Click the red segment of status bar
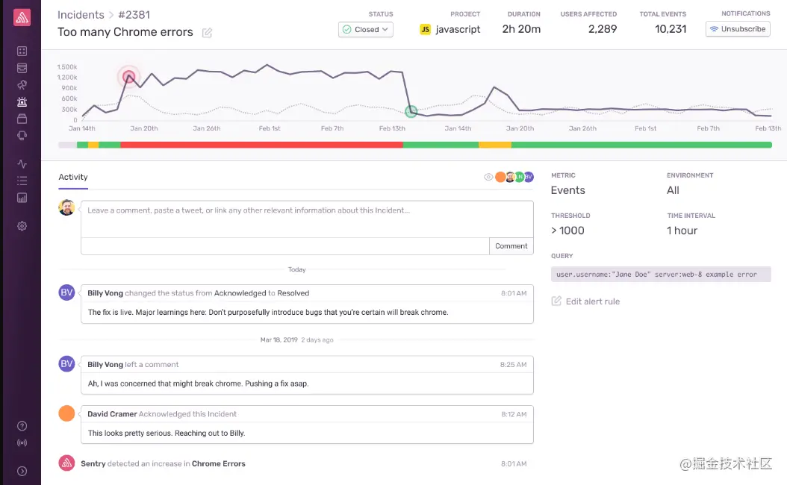787x485 pixels. pyautogui.click(x=261, y=145)
